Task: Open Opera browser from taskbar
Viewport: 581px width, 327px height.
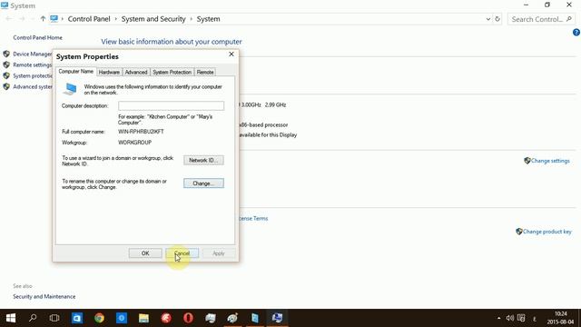Action: tap(188, 318)
